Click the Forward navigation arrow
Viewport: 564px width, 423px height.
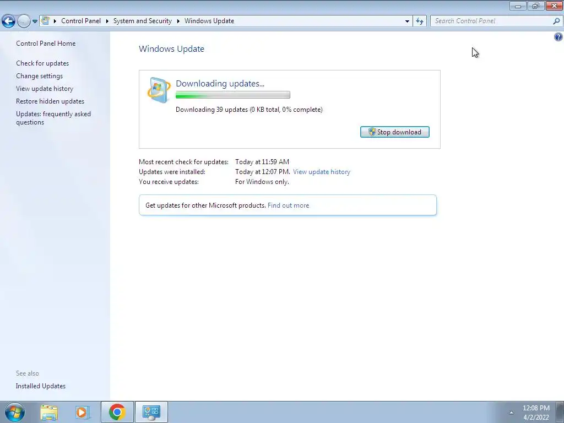(x=24, y=21)
